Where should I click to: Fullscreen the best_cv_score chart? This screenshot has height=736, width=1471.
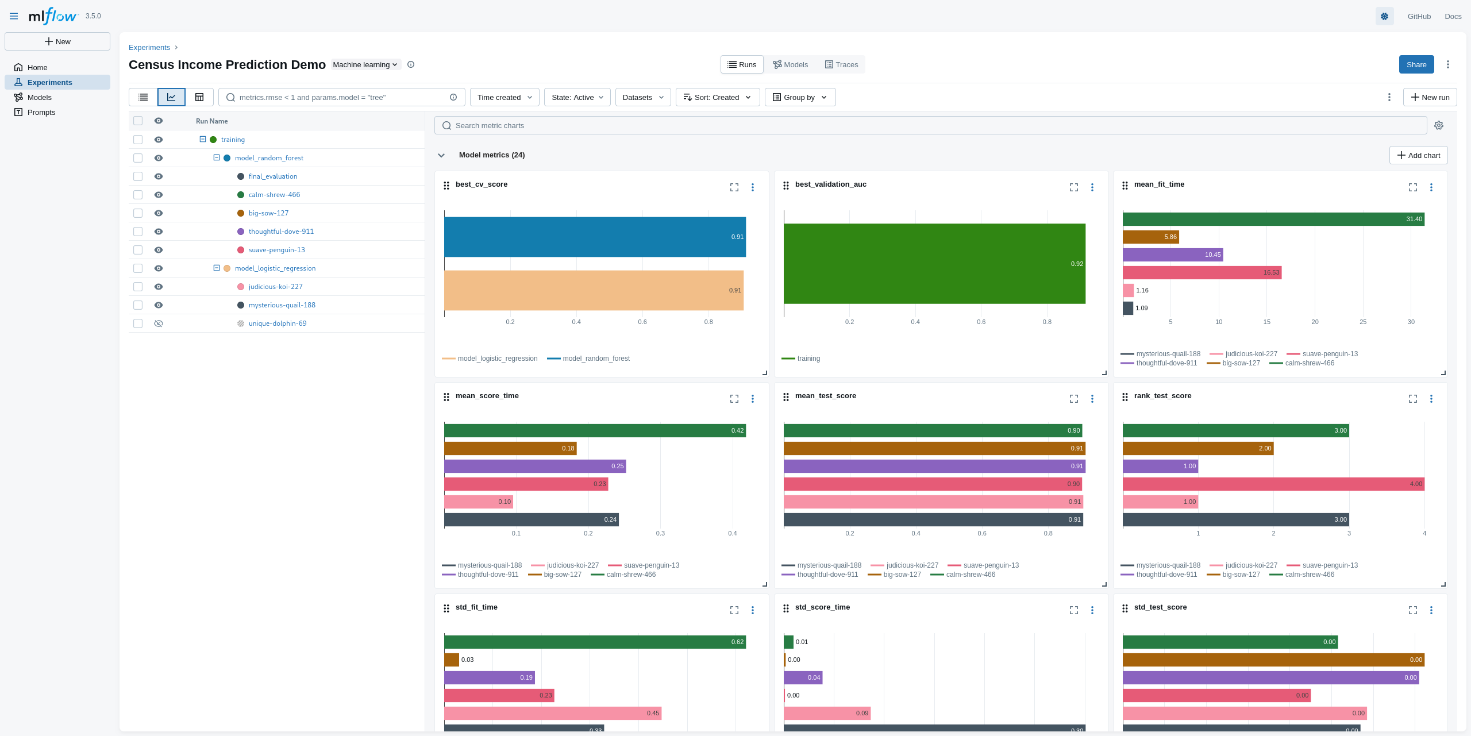point(734,187)
